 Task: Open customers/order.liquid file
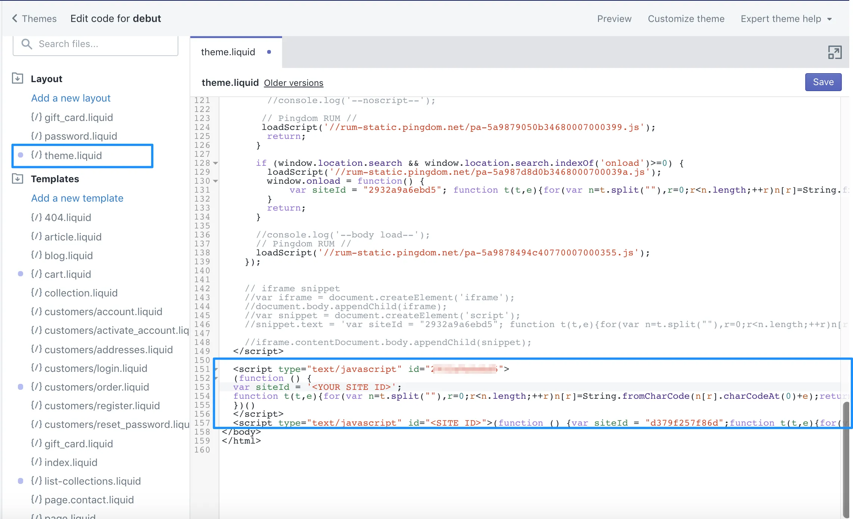97,387
